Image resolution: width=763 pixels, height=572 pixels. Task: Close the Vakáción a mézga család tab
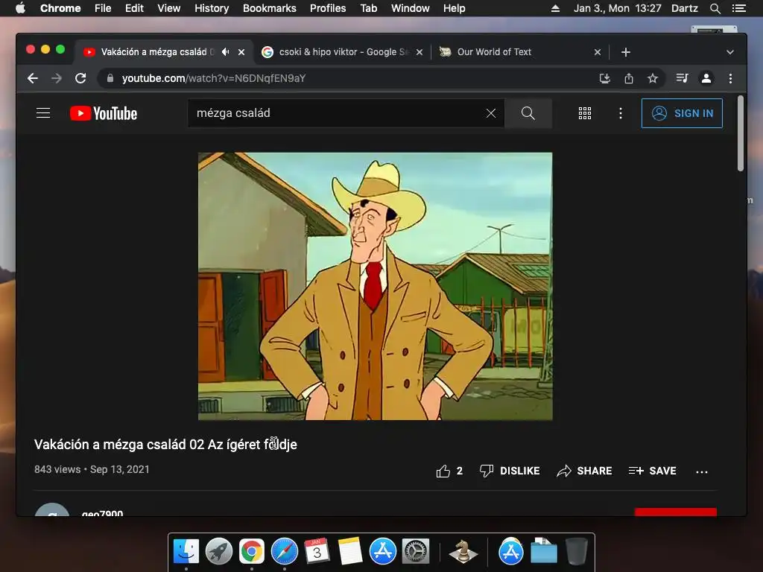click(241, 51)
